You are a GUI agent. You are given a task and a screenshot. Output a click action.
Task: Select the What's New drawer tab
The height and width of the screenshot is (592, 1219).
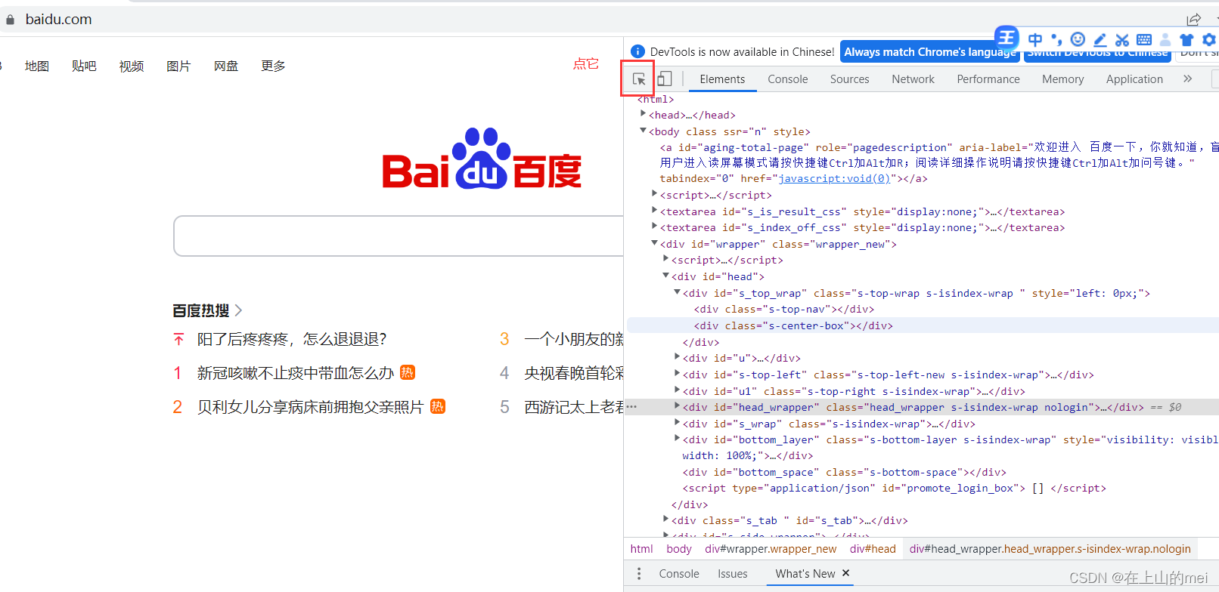coord(805,574)
